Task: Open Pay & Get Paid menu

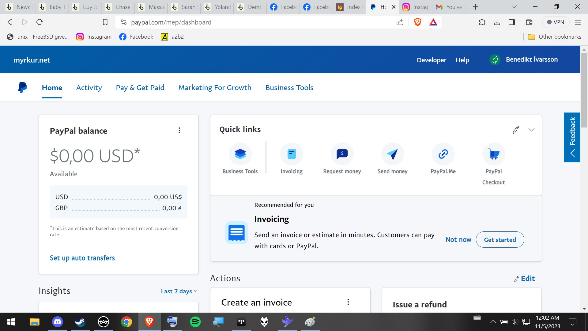Action: (x=140, y=88)
